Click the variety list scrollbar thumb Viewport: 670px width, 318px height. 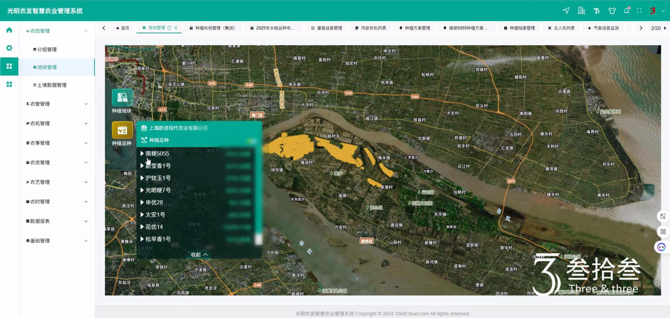tap(259, 239)
